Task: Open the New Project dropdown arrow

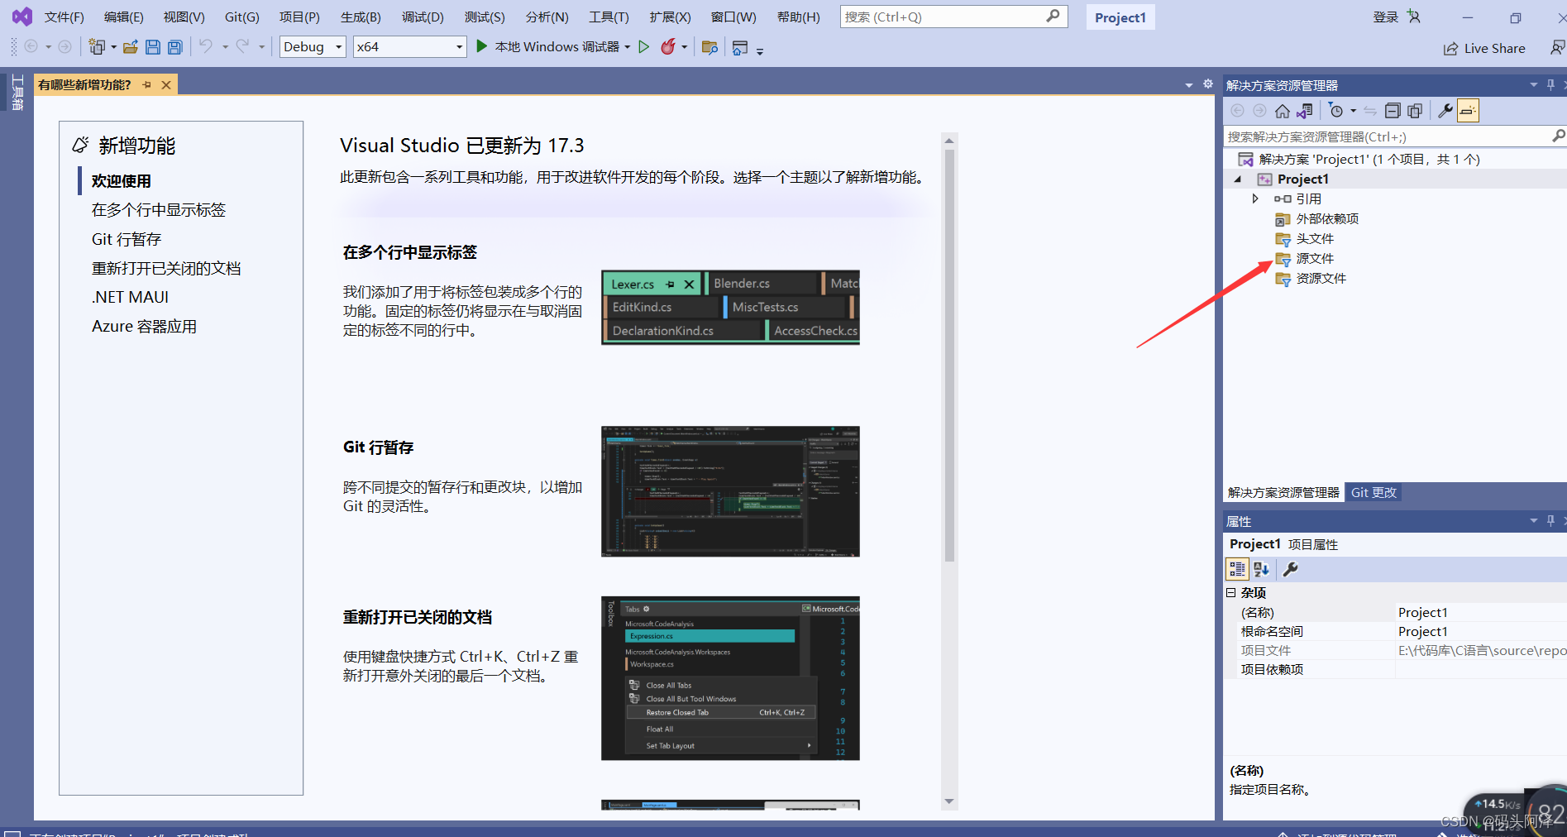Action: (113, 47)
